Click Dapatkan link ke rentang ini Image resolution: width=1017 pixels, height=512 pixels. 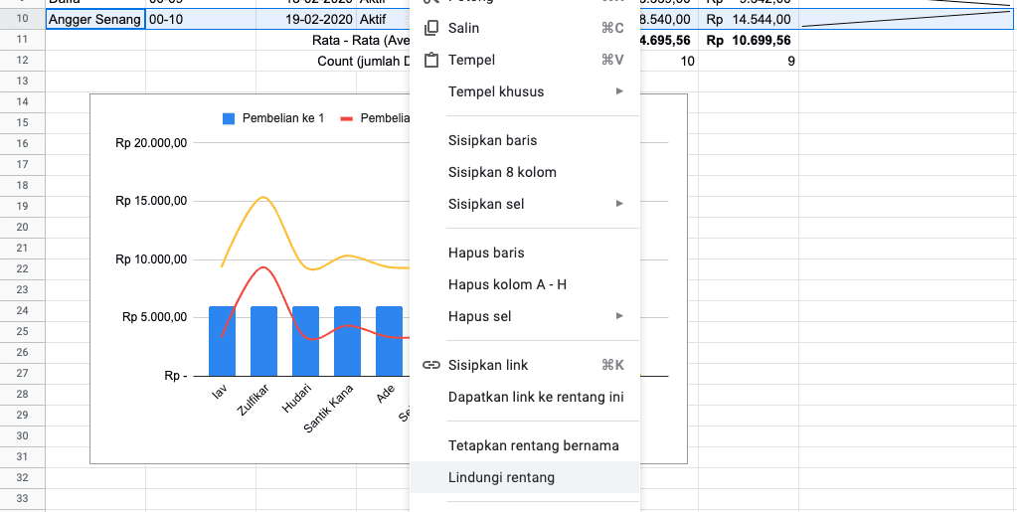[536, 397]
